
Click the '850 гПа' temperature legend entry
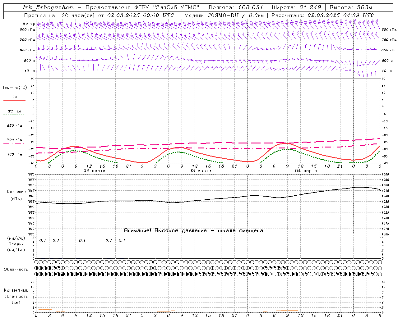point(14,126)
